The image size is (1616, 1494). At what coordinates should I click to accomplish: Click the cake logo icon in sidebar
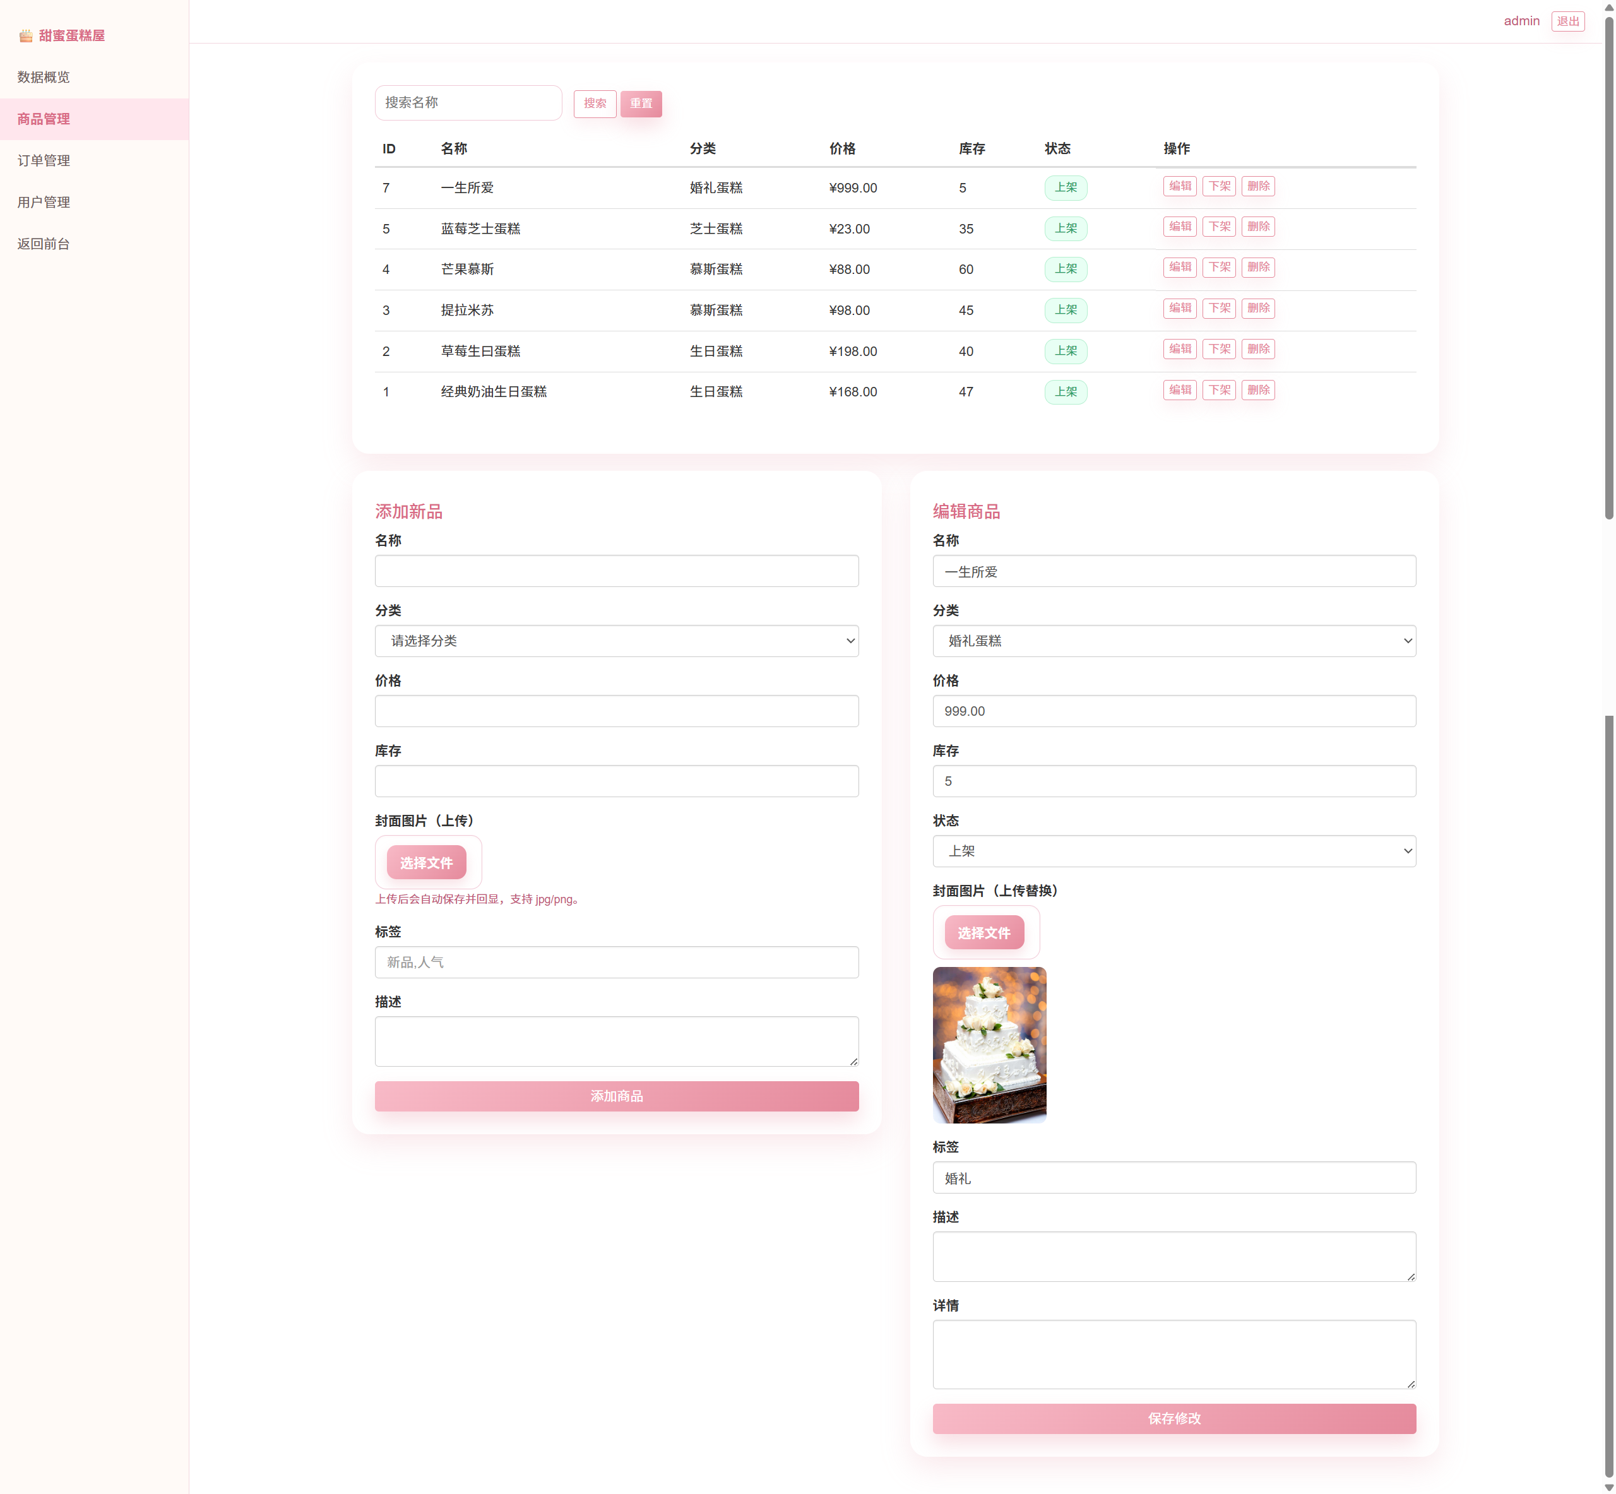point(26,35)
